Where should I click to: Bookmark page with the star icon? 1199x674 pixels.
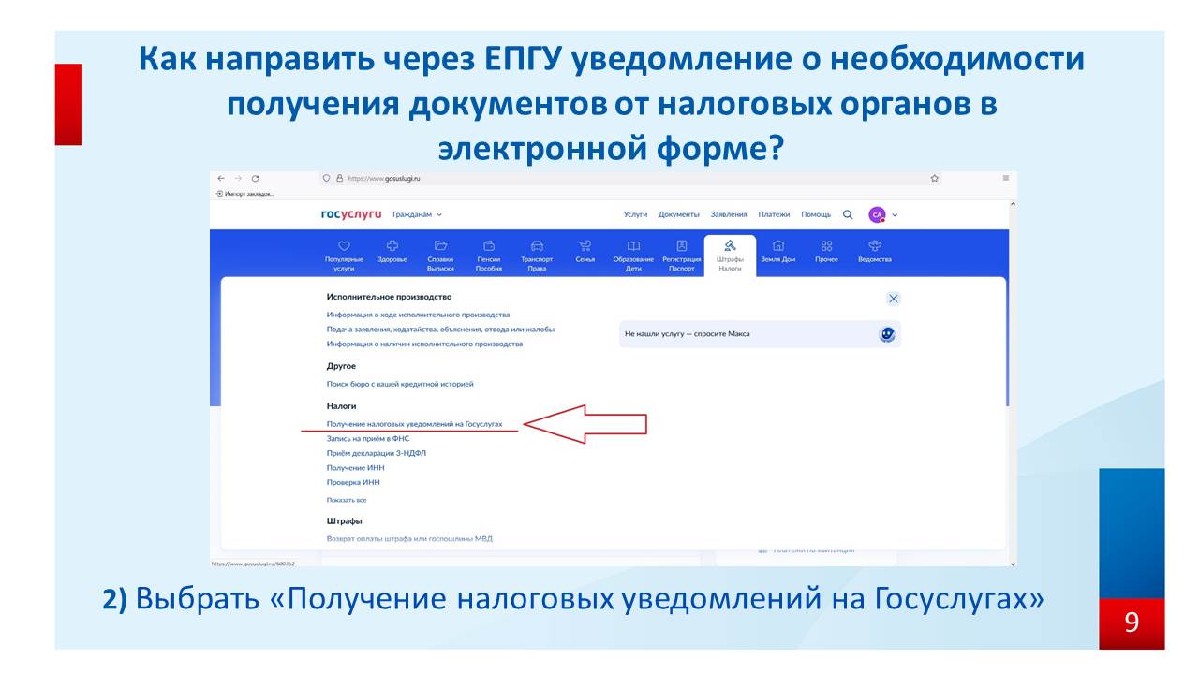[x=934, y=178]
